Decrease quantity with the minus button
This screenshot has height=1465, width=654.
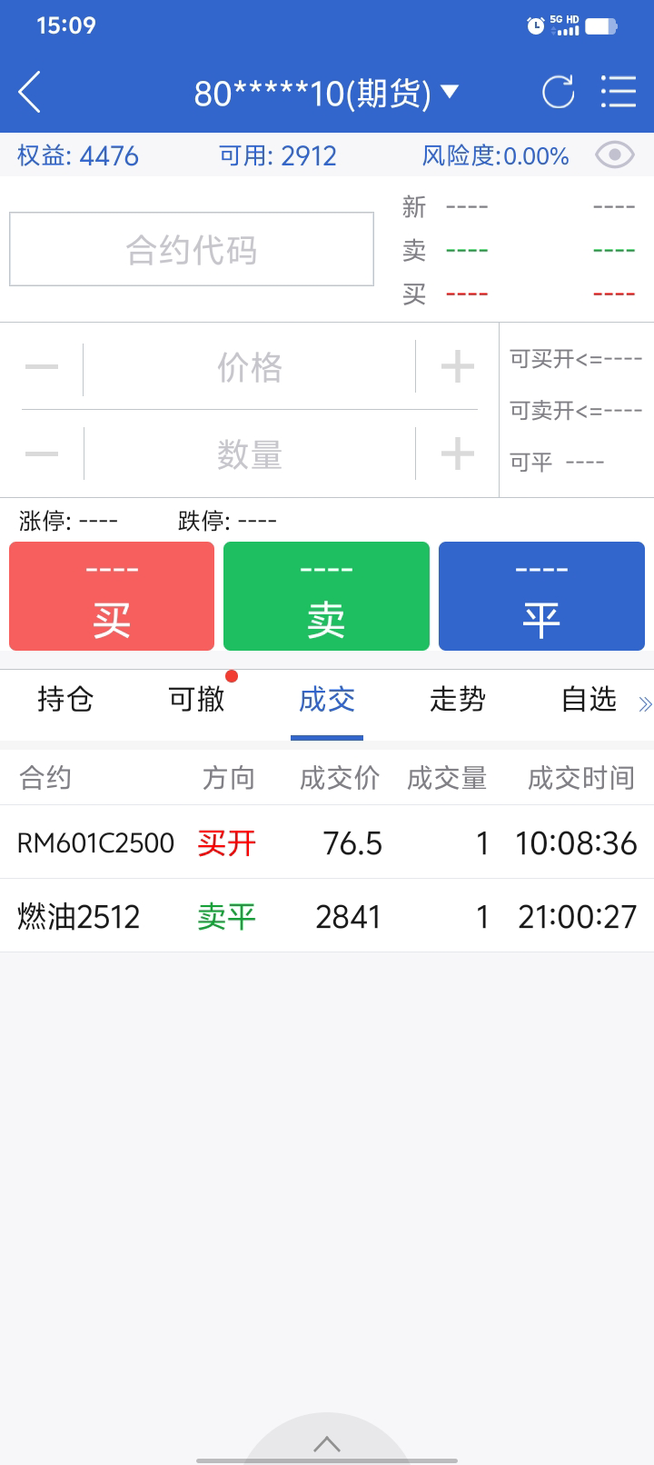[x=42, y=453]
